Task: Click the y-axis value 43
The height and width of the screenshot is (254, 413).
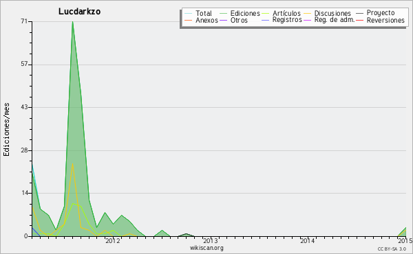Action: (x=24, y=107)
